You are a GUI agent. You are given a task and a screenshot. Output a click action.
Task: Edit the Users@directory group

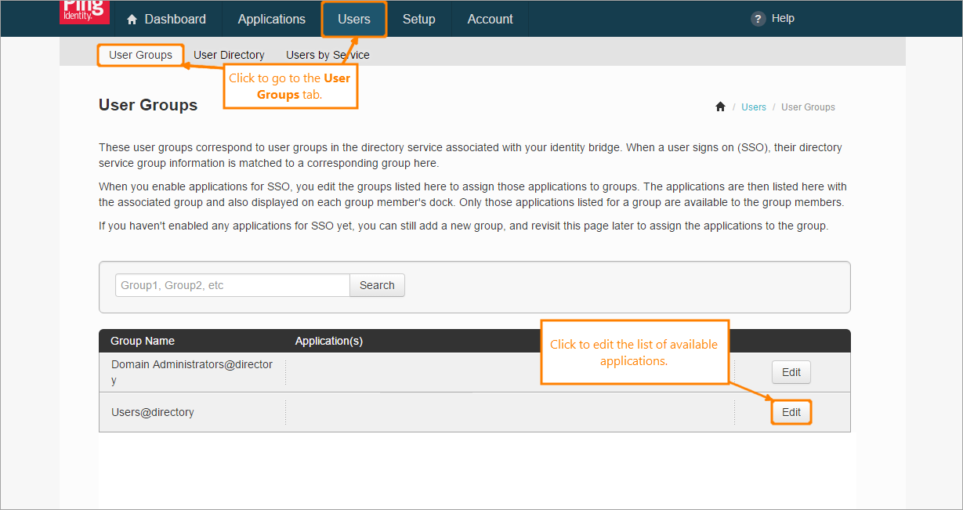(791, 412)
